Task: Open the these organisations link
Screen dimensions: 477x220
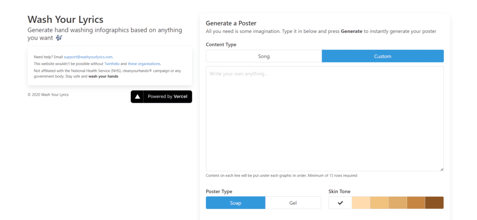Action: (144, 64)
